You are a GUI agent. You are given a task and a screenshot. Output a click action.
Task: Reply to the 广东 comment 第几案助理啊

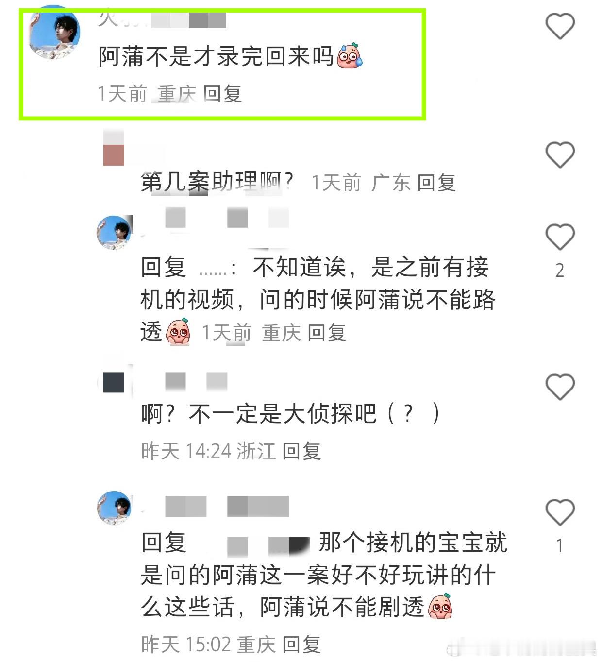[436, 183]
